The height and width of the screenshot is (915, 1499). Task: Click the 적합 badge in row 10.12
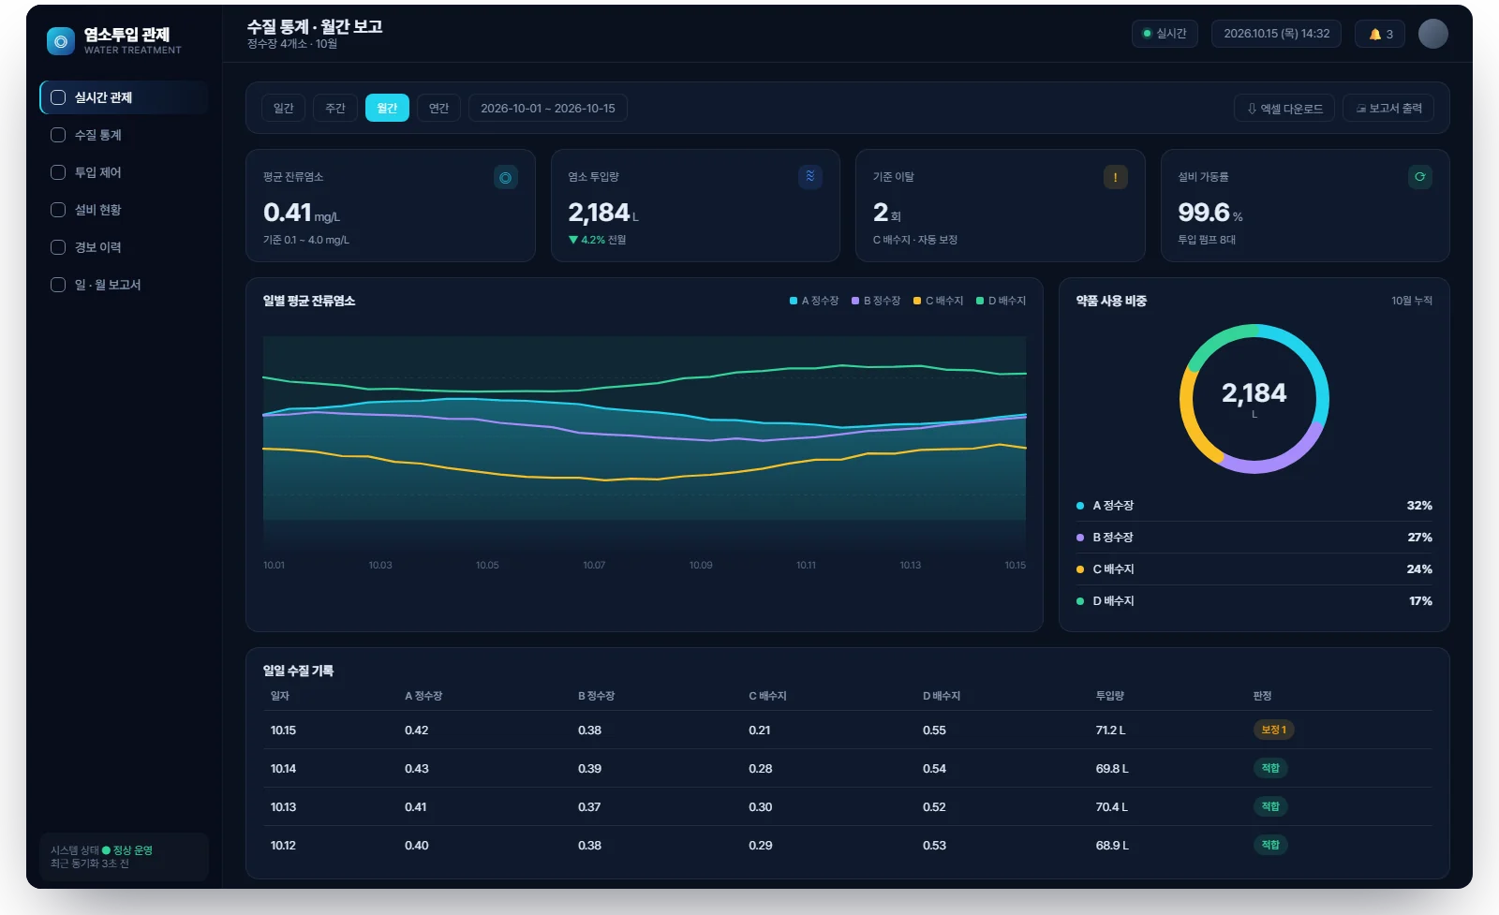1270,845
